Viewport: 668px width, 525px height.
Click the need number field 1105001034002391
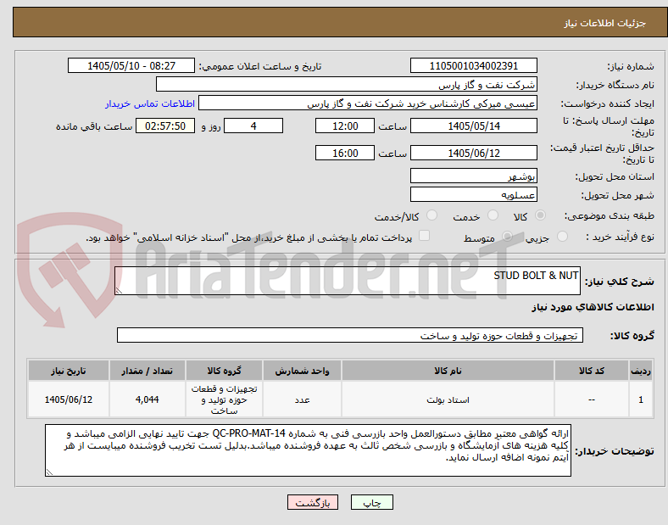point(473,66)
